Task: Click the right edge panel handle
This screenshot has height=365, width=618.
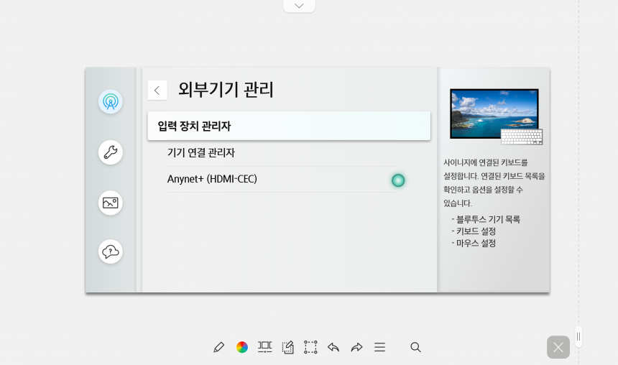Action: [x=578, y=337]
